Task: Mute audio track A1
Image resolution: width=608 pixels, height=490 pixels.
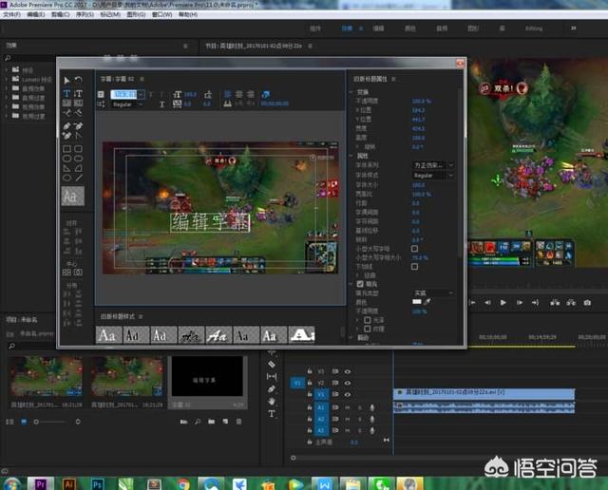Action: (x=348, y=407)
